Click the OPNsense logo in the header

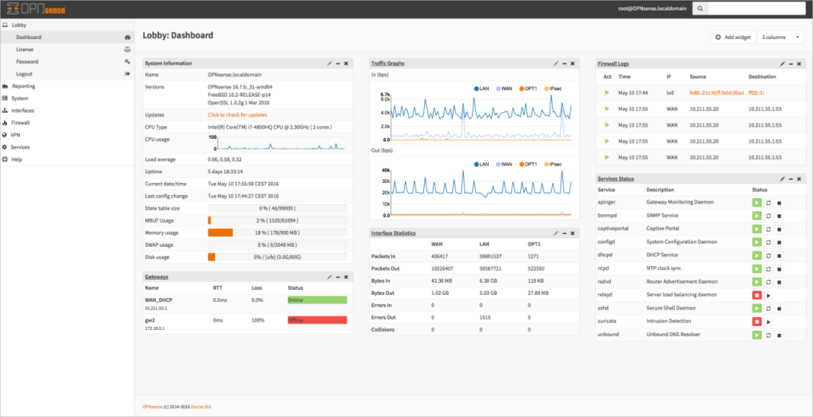pyautogui.click(x=36, y=9)
